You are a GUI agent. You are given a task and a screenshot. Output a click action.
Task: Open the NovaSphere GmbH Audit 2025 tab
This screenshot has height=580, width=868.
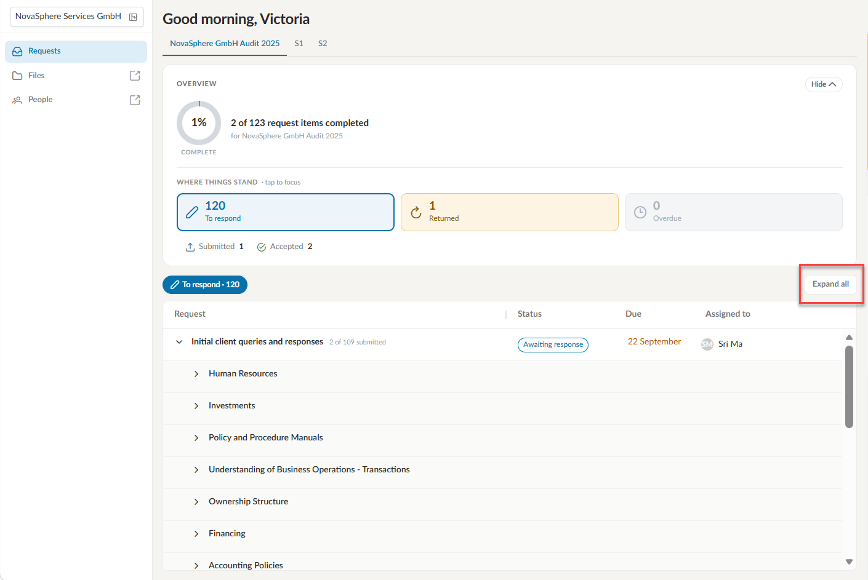[x=225, y=44]
